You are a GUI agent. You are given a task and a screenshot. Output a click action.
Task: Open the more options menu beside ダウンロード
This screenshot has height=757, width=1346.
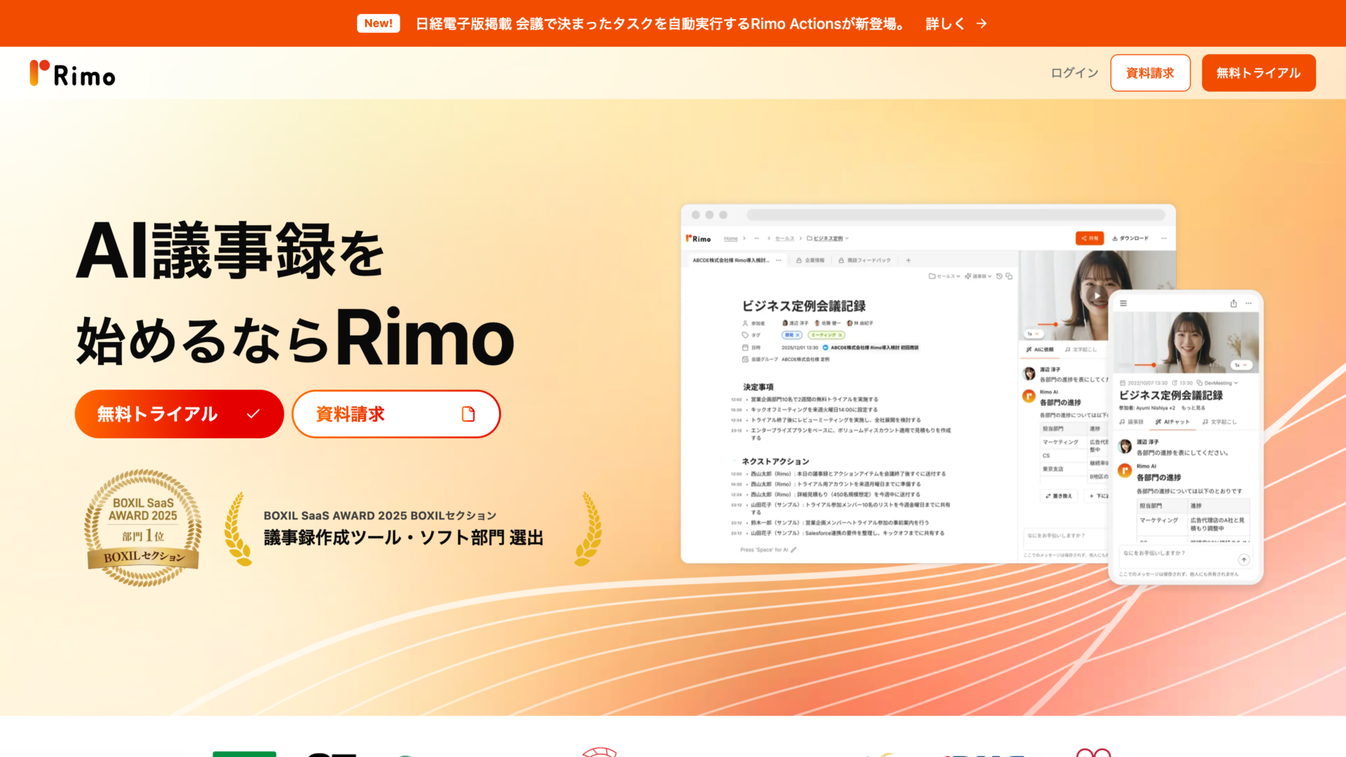pyautogui.click(x=1164, y=238)
